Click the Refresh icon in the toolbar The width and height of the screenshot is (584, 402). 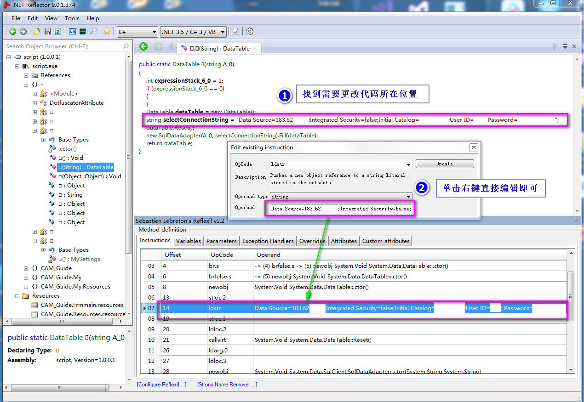(x=58, y=32)
